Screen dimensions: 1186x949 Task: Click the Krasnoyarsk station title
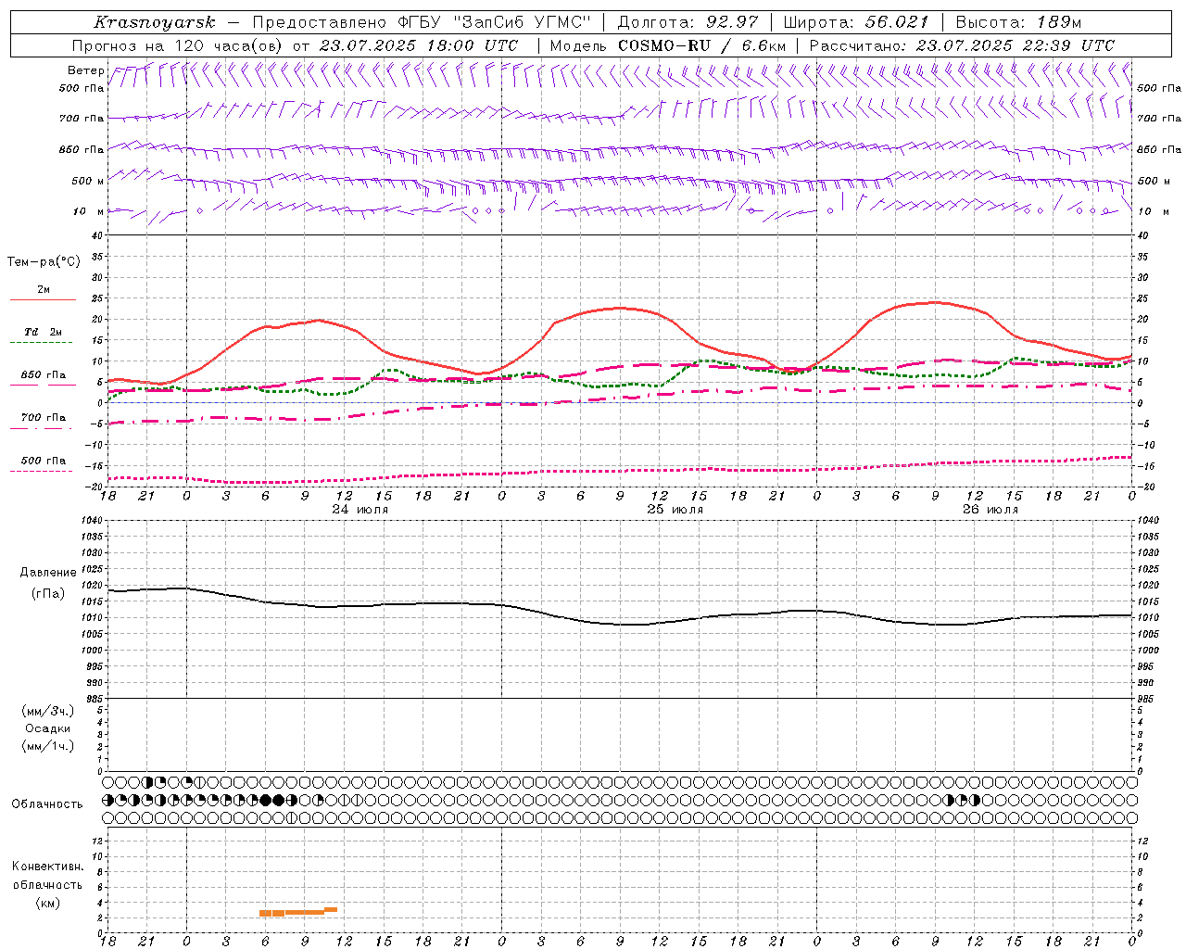tap(155, 22)
